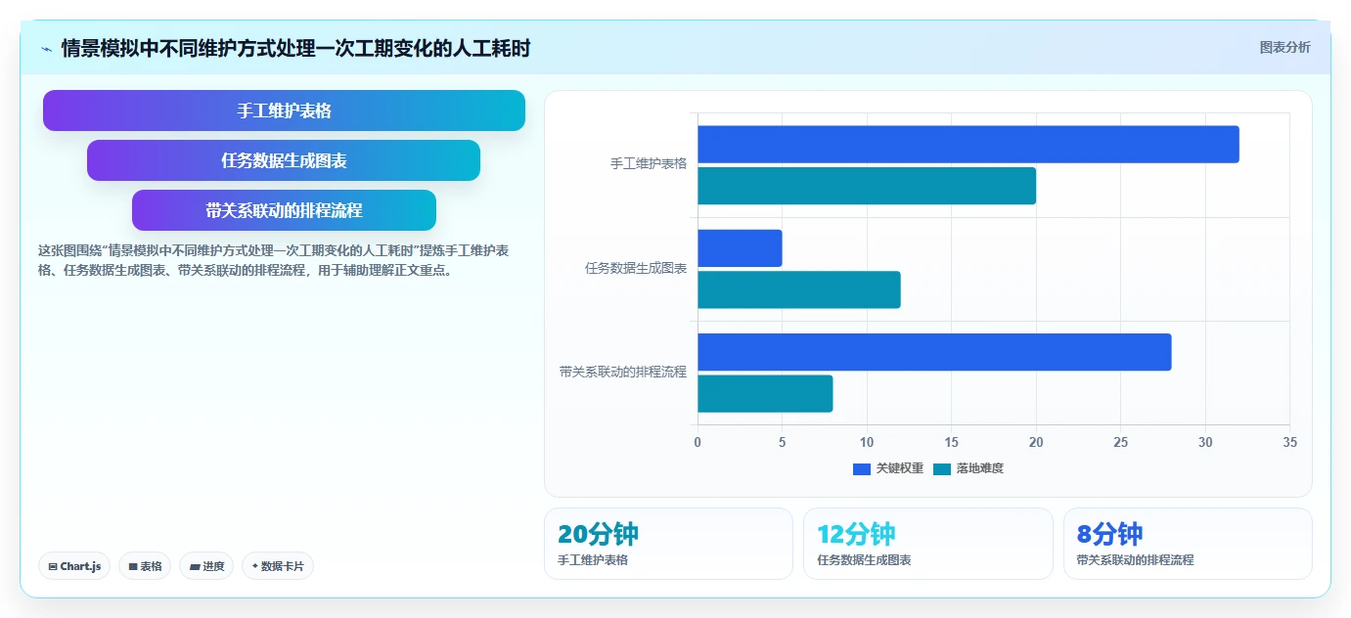Image resolution: width=1351 pixels, height=618 pixels.
Task: Click the 20分钟 data card
Action: 668,544
